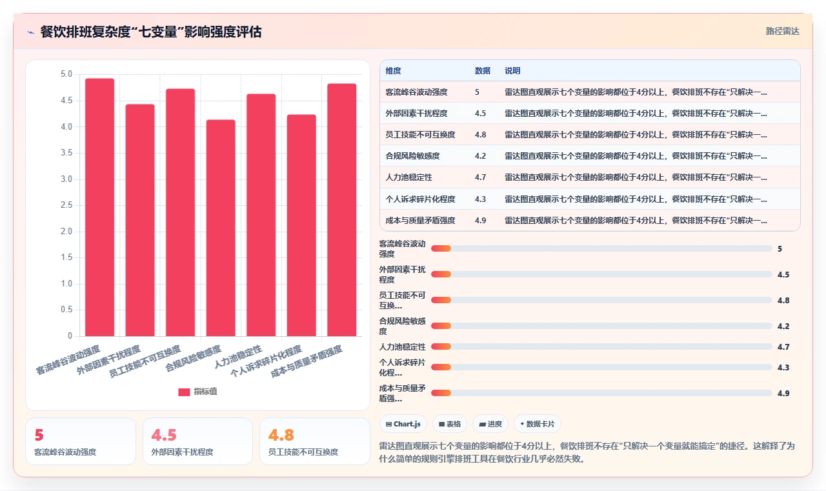826x491 pixels.
Task: Click the 5.0 y-axis label
Action: coord(66,74)
